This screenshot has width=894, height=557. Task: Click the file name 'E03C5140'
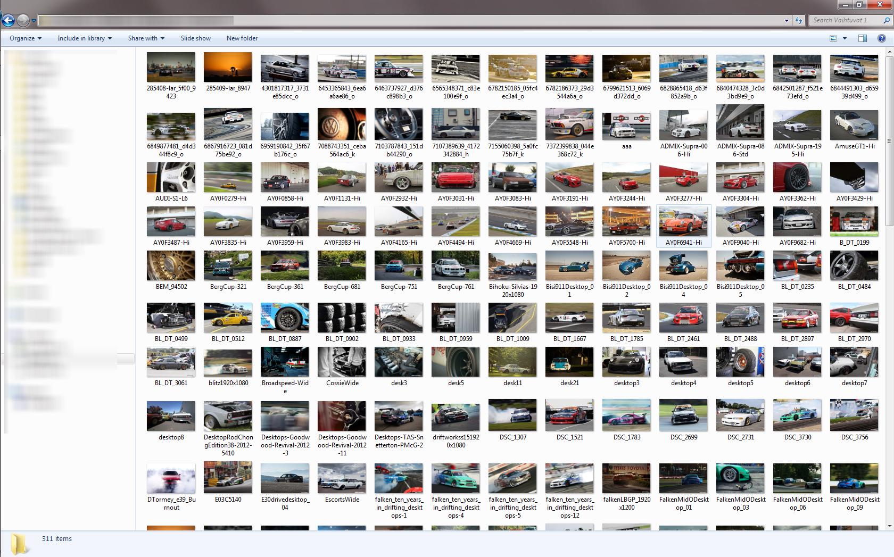[x=228, y=500]
